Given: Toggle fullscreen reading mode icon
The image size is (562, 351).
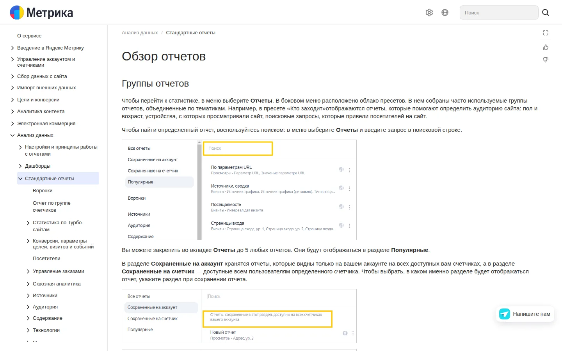Looking at the screenshot, I should pos(546,33).
